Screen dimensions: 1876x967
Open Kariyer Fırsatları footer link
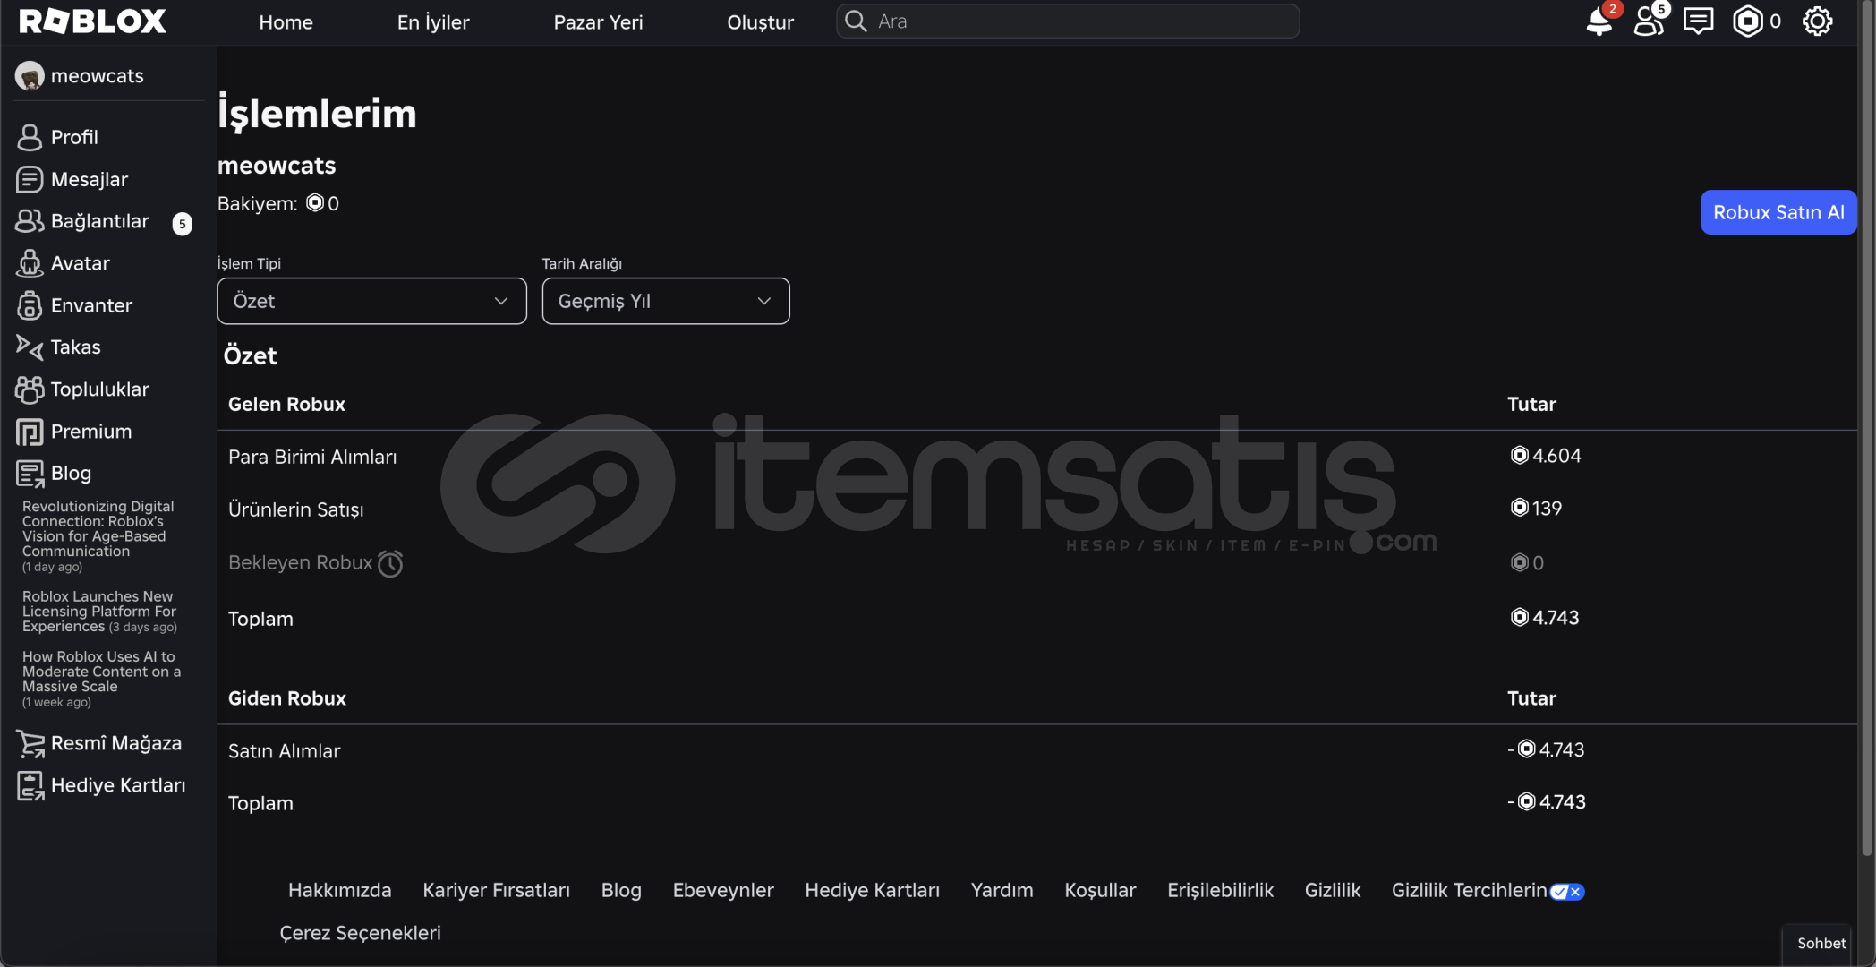click(x=496, y=891)
